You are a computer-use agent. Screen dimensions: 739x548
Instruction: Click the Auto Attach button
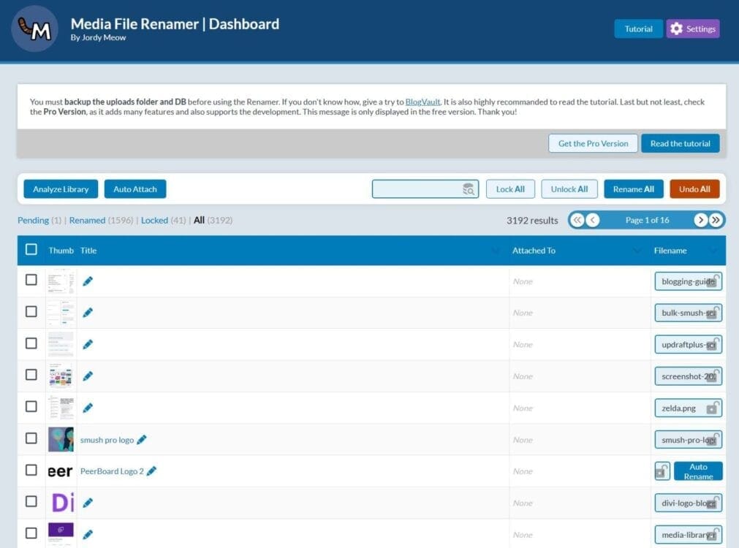click(x=135, y=189)
